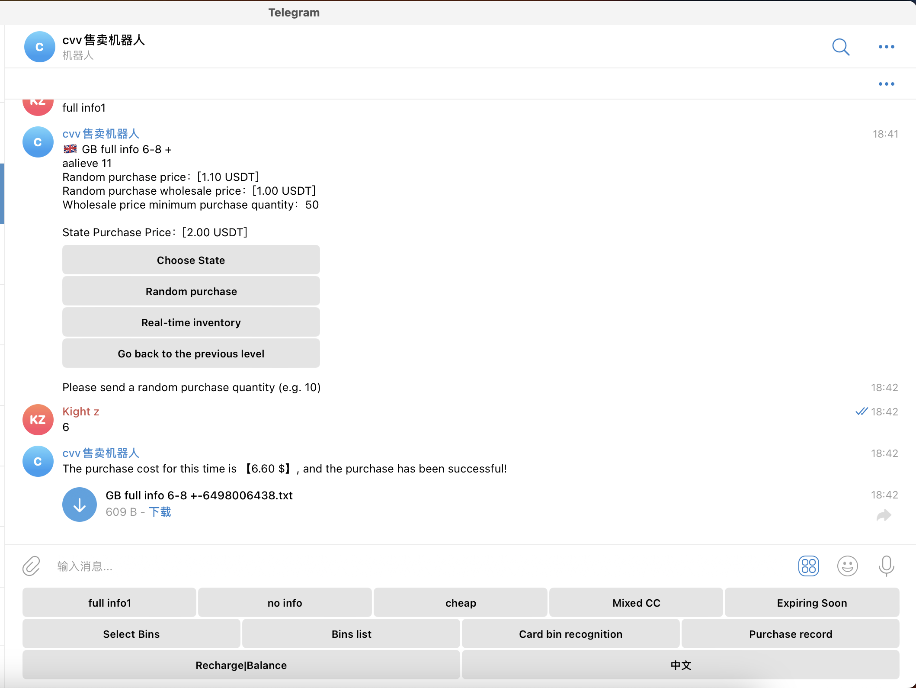The height and width of the screenshot is (688, 916).
Task: Open Bins list
Action: [x=351, y=634]
